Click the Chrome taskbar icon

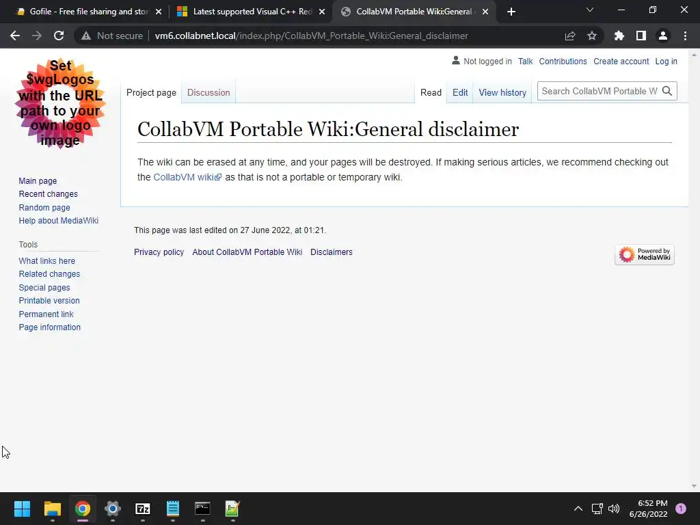tap(83, 509)
